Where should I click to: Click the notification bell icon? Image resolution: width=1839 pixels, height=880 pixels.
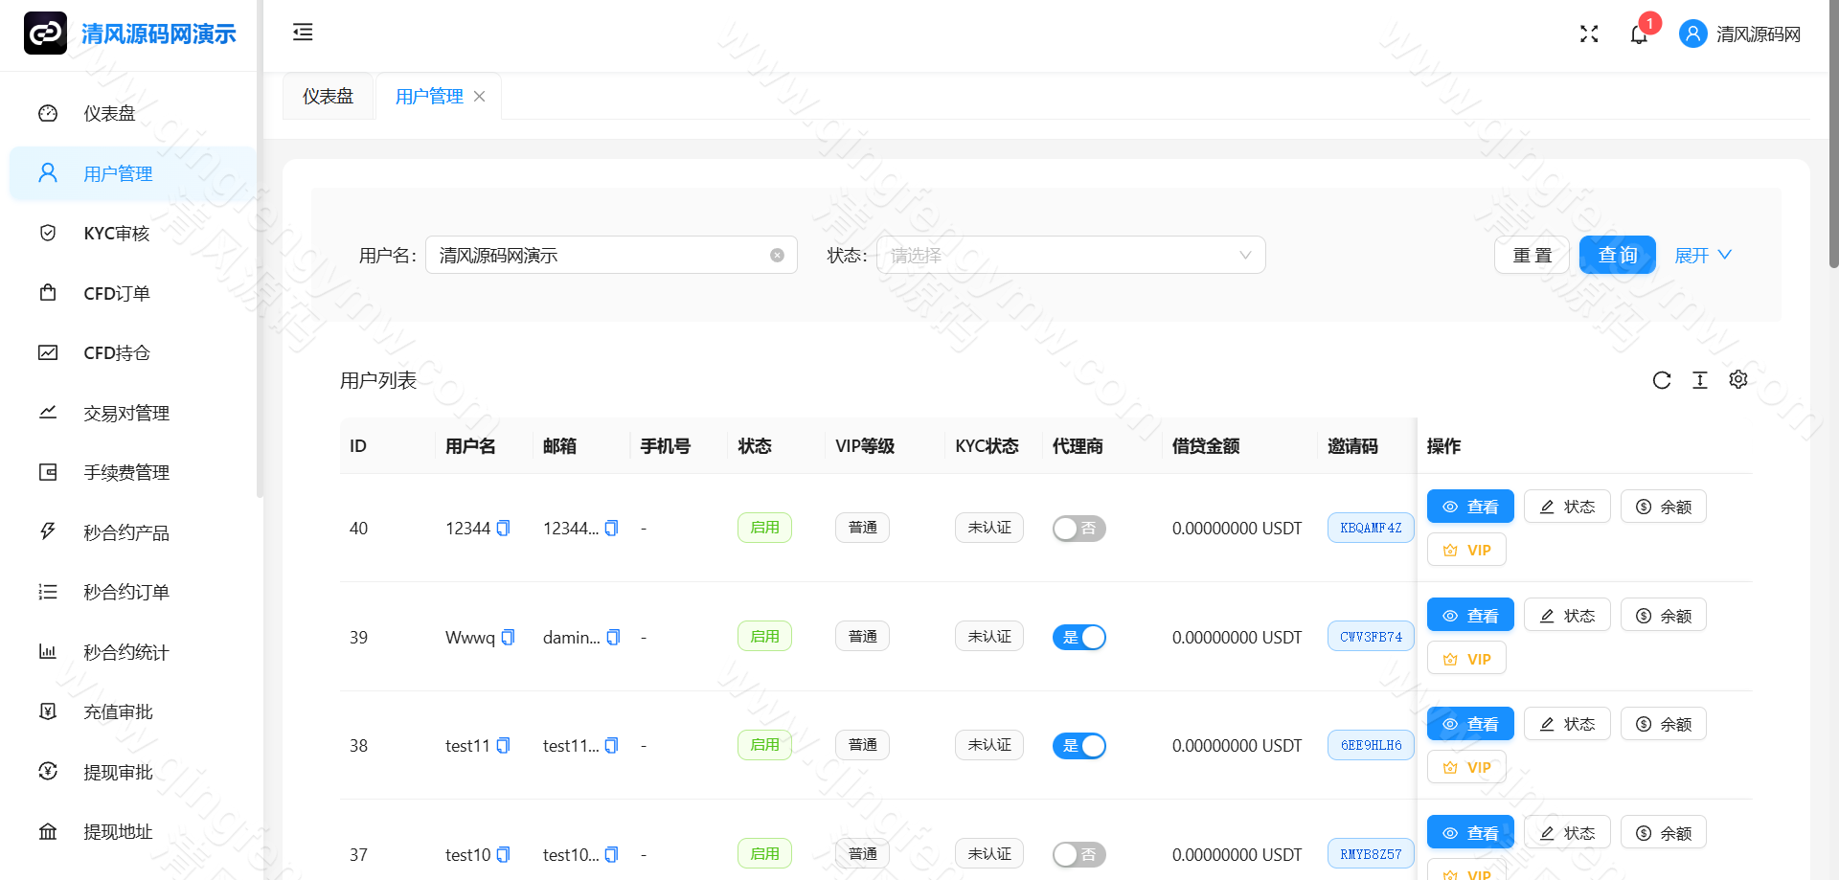1639,34
